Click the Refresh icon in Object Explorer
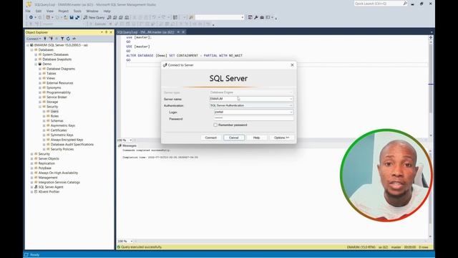The width and height of the screenshot is (458, 258). [x=68, y=39]
